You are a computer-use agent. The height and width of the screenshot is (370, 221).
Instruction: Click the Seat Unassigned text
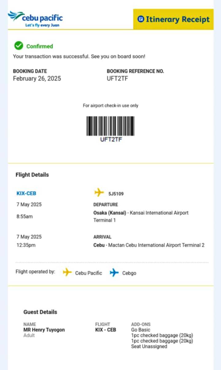pos(149,346)
